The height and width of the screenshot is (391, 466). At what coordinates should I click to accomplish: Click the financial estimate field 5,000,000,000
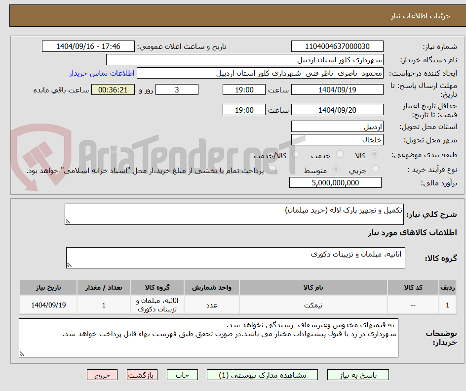pyautogui.click(x=335, y=182)
